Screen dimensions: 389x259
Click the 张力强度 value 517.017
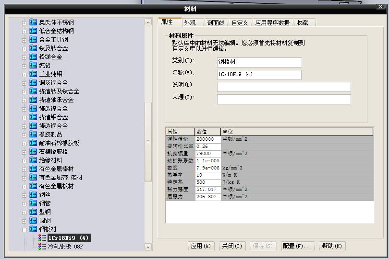coord(208,190)
